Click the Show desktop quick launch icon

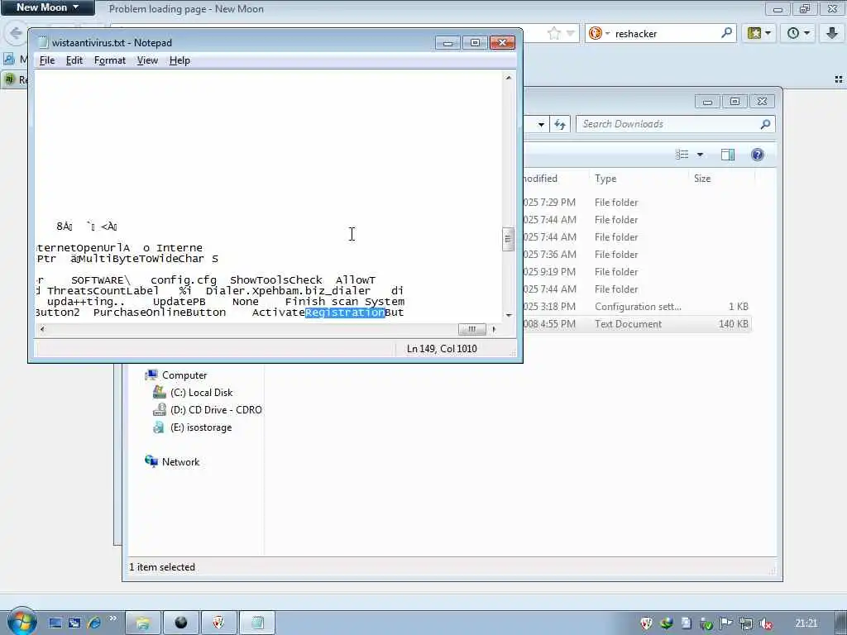[x=55, y=623]
